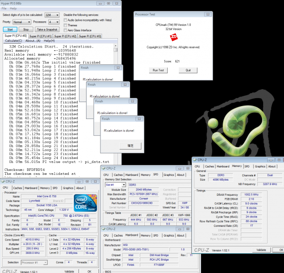Click the Hyper PI Start button
The width and height of the screenshot is (284, 273).
point(10,30)
